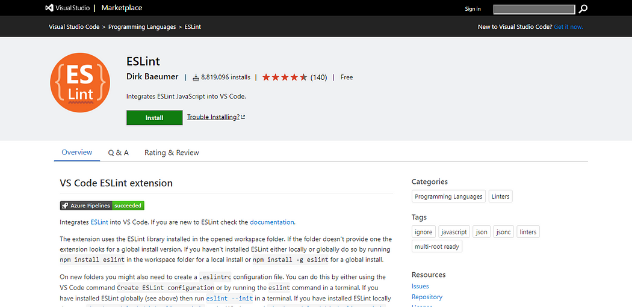Click the linters tag

click(528, 232)
